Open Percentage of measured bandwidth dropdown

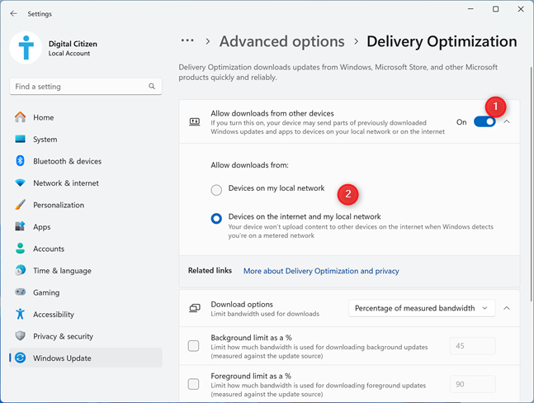coord(422,308)
